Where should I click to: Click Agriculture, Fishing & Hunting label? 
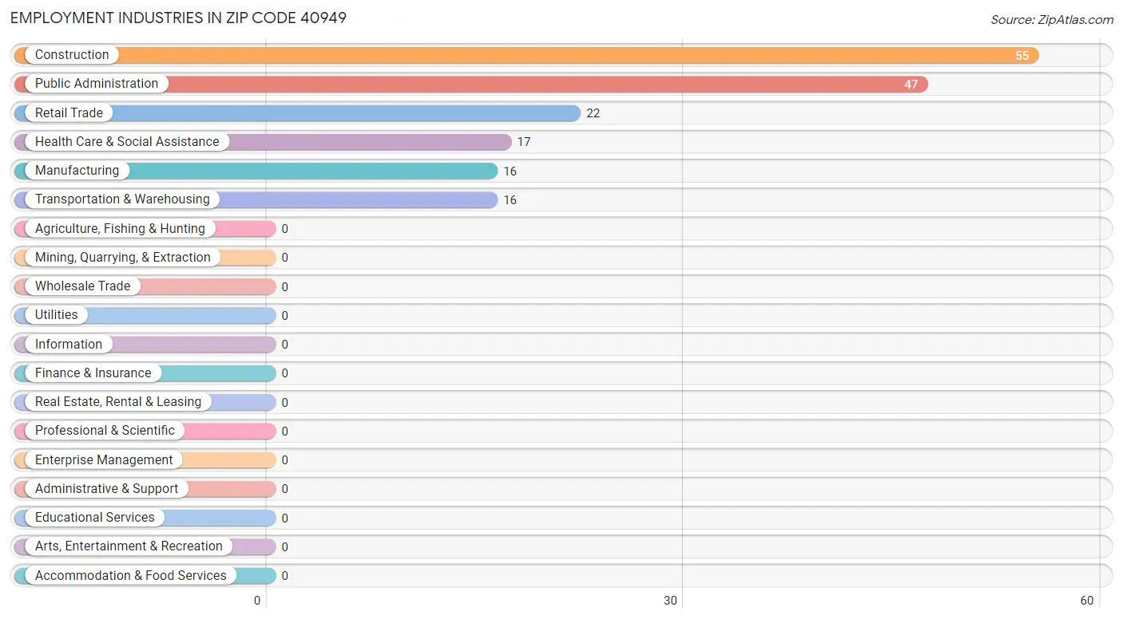click(120, 229)
